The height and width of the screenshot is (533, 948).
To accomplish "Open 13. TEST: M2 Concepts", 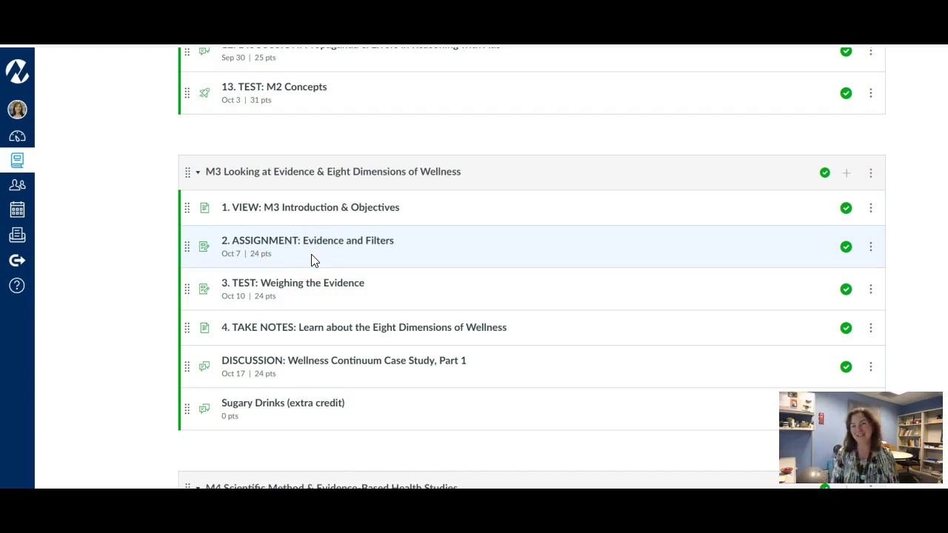I will (x=274, y=87).
